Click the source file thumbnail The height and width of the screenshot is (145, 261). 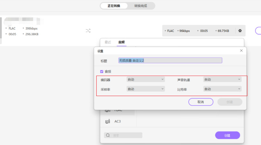[x=1, y=31]
